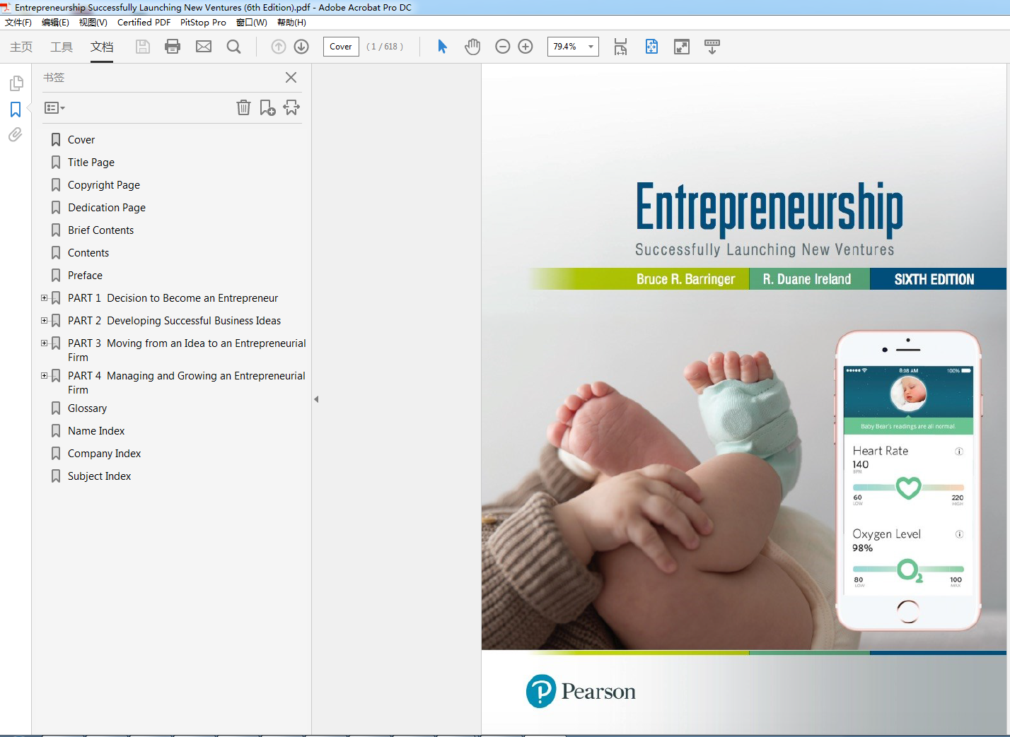Click the find current bookmark icon
Image resolution: width=1010 pixels, height=737 pixels.
pyautogui.click(x=291, y=107)
